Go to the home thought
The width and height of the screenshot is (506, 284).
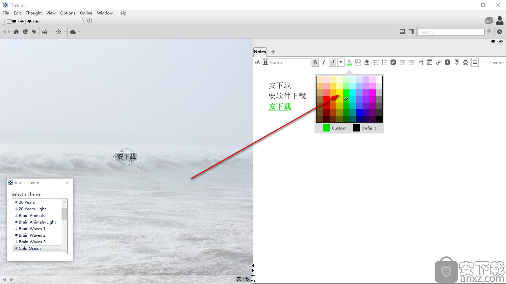(x=16, y=32)
